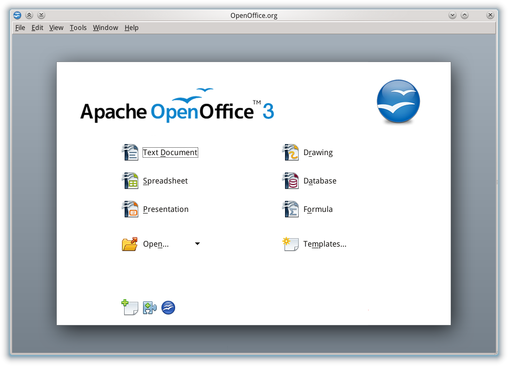Click the Database icon
This screenshot has width=508, height=366.
point(290,181)
